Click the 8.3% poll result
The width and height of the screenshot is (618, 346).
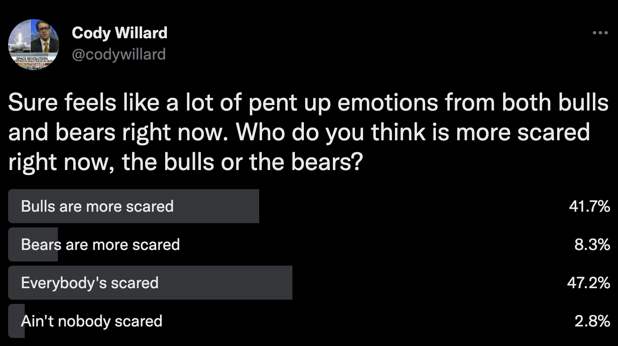coord(592,244)
